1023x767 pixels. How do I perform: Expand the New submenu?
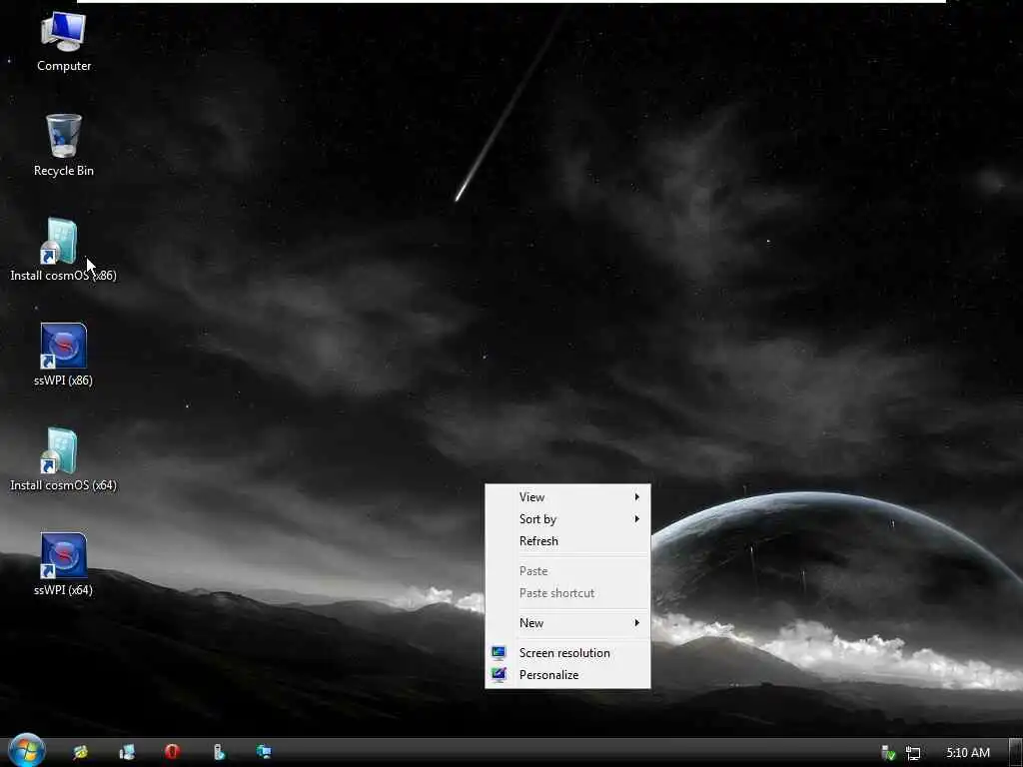pos(567,623)
